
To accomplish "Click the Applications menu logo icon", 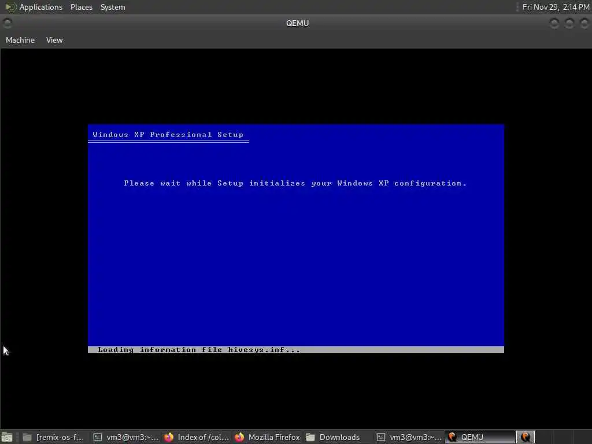I will [x=10, y=7].
